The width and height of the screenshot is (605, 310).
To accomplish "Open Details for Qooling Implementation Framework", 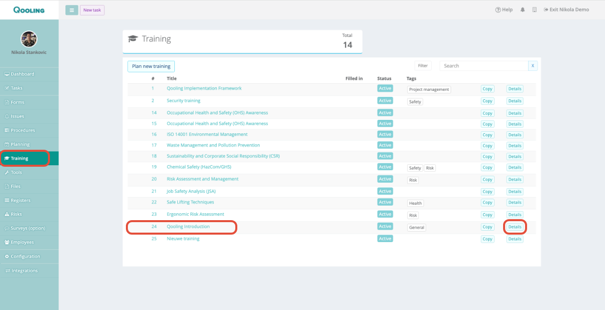I will (515, 89).
